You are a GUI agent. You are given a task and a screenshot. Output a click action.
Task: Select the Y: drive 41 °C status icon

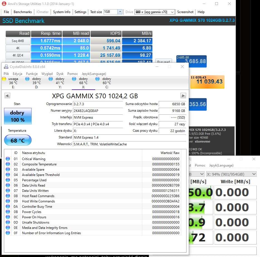pos(51,79)
